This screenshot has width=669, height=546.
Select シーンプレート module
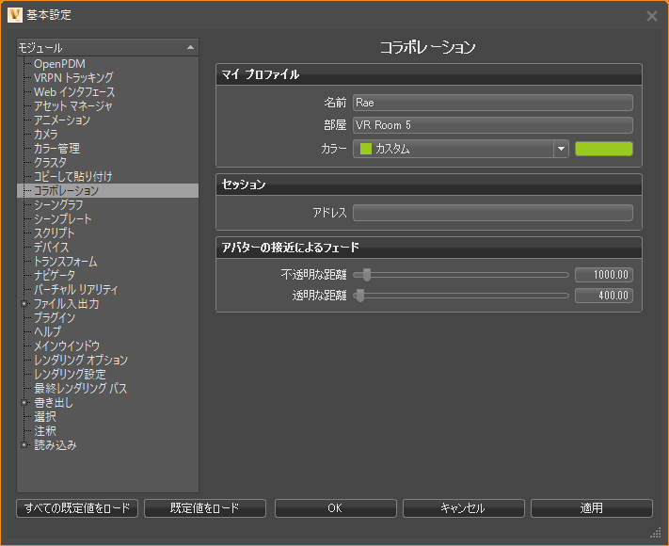pyautogui.click(x=63, y=218)
